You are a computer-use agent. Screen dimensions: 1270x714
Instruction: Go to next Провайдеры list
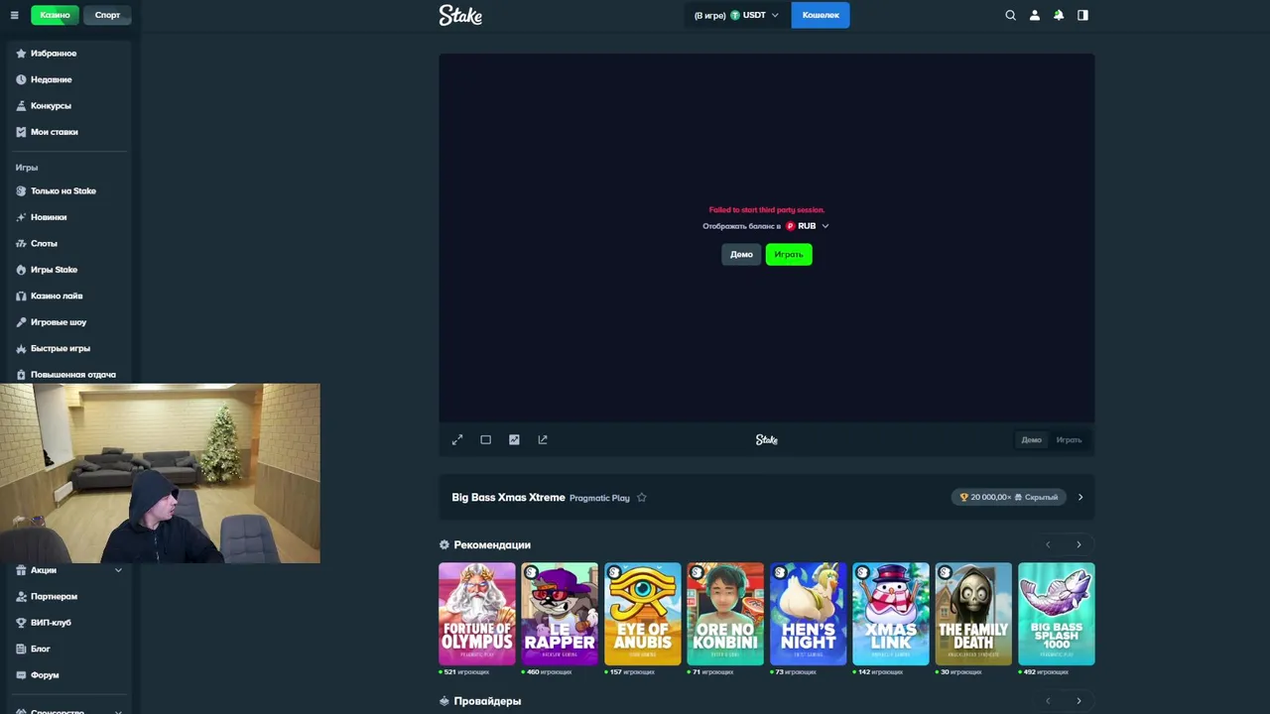pyautogui.click(x=1079, y=701)
